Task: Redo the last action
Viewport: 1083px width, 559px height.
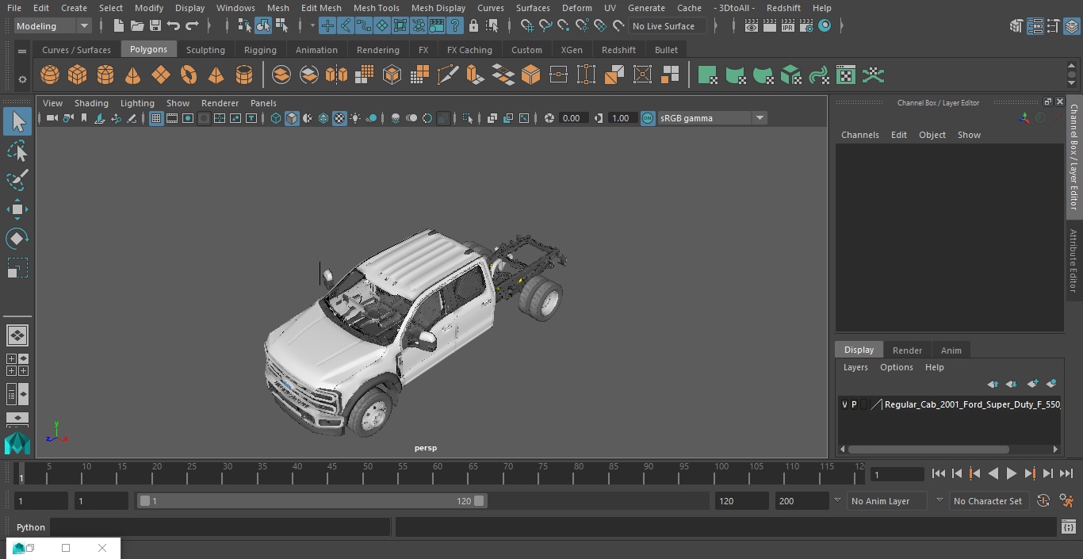Action: coord(192,26)
